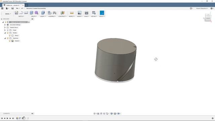The width and height of the screenshot is (215, 121).
Task: Click the ViewCube RIGHT face
Action: pos(208,18)
